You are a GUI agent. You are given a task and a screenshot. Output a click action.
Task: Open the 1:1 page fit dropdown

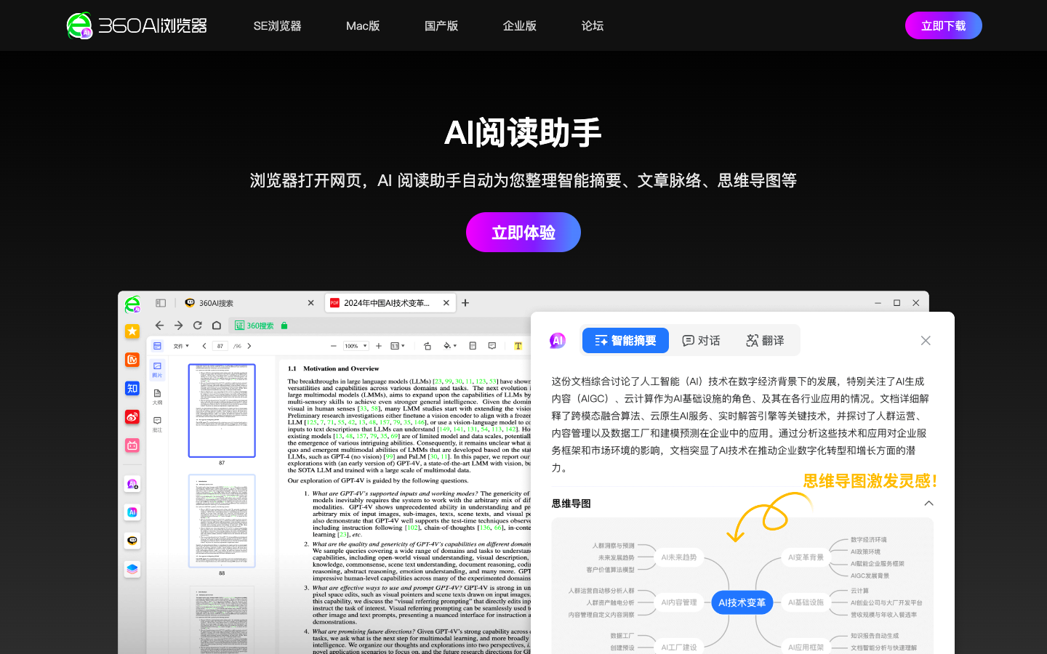tap(398, 346)
